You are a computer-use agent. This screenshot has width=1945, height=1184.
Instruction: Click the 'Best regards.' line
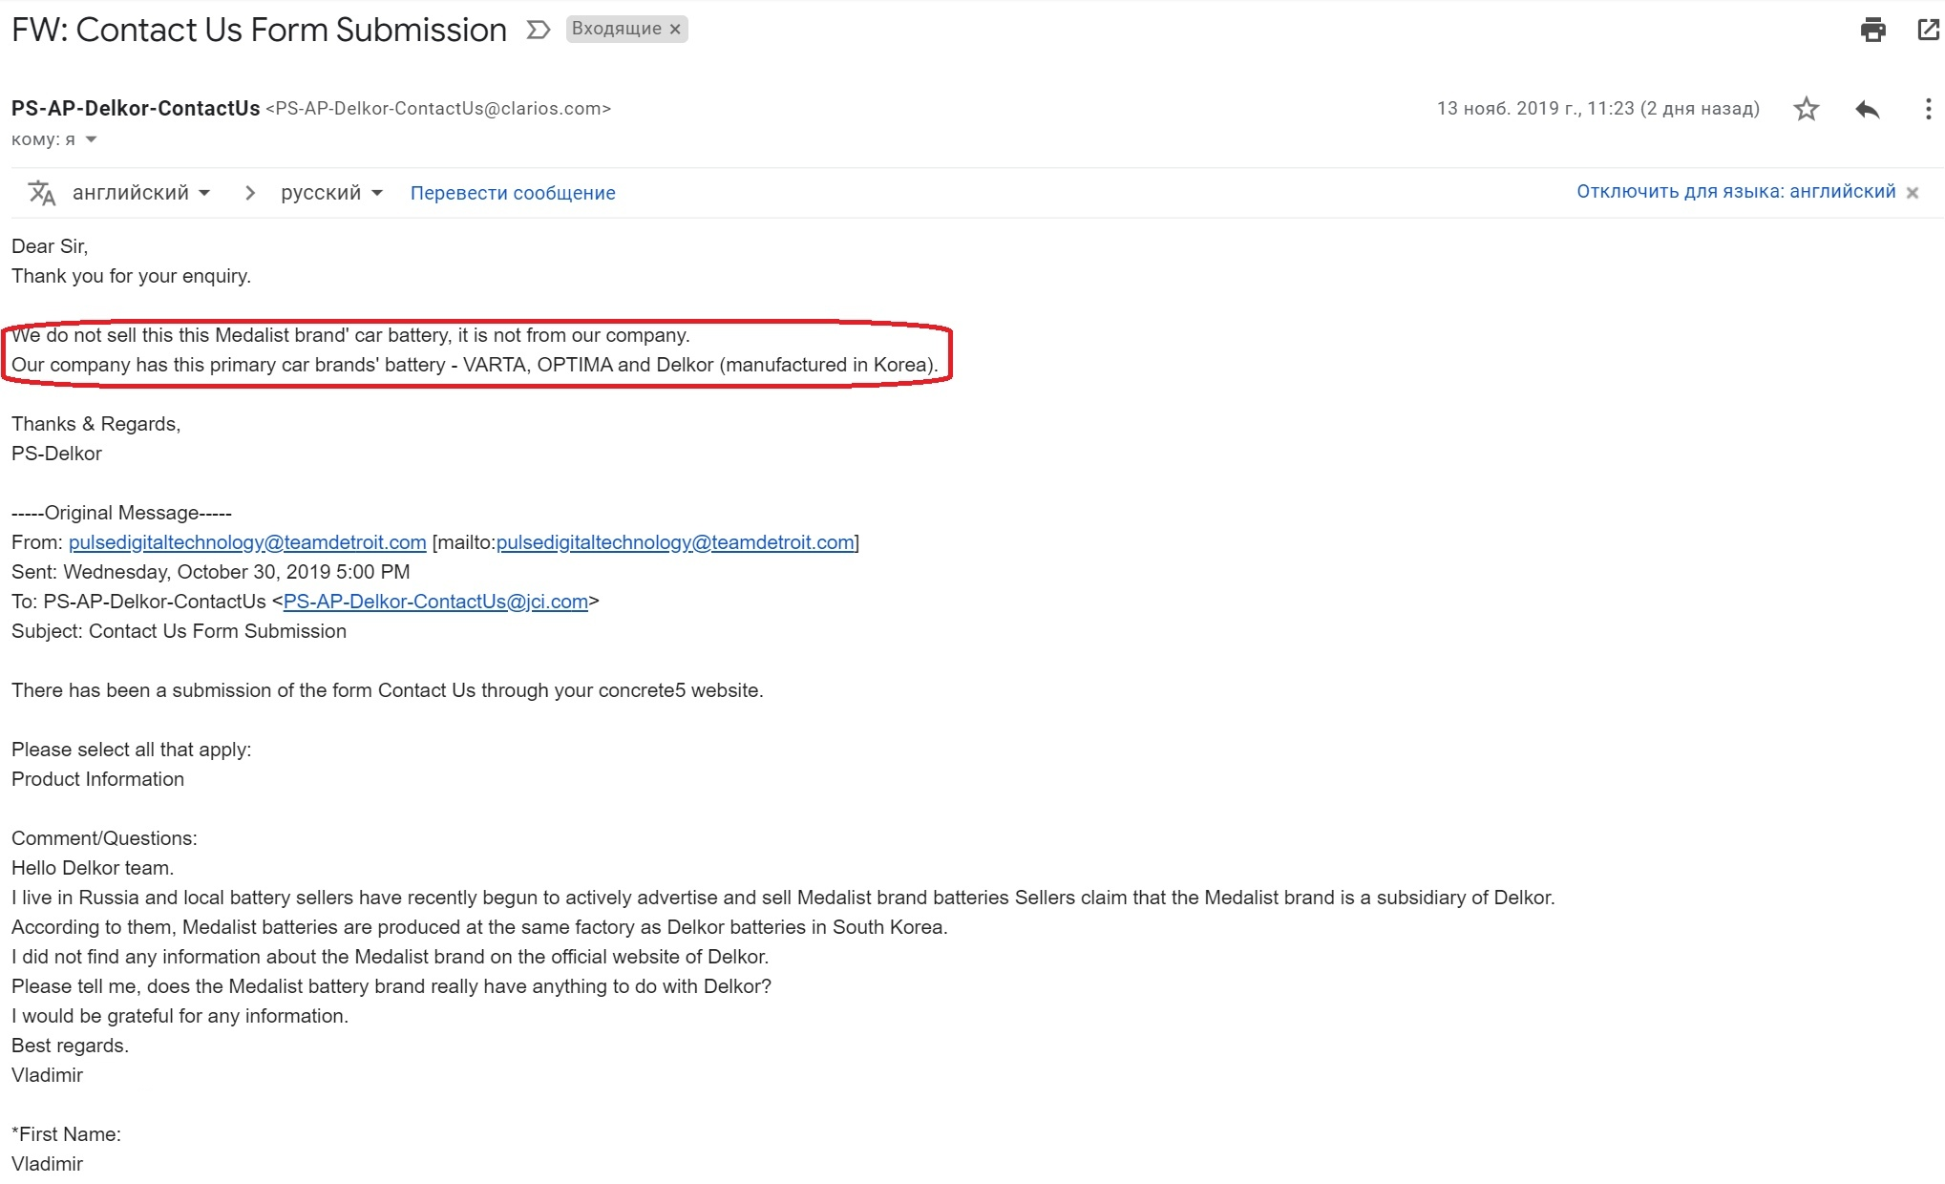70,1046
